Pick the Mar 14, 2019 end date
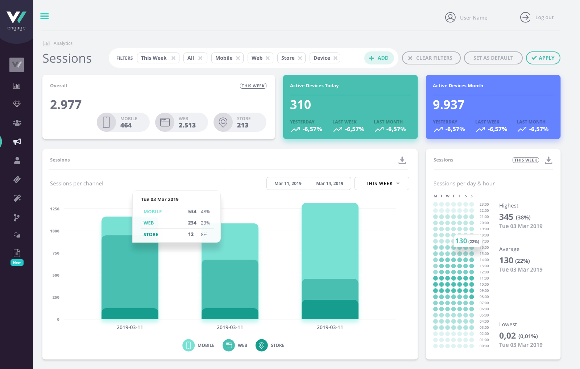Viewport: 580px width, 369px height. point(330,183)
